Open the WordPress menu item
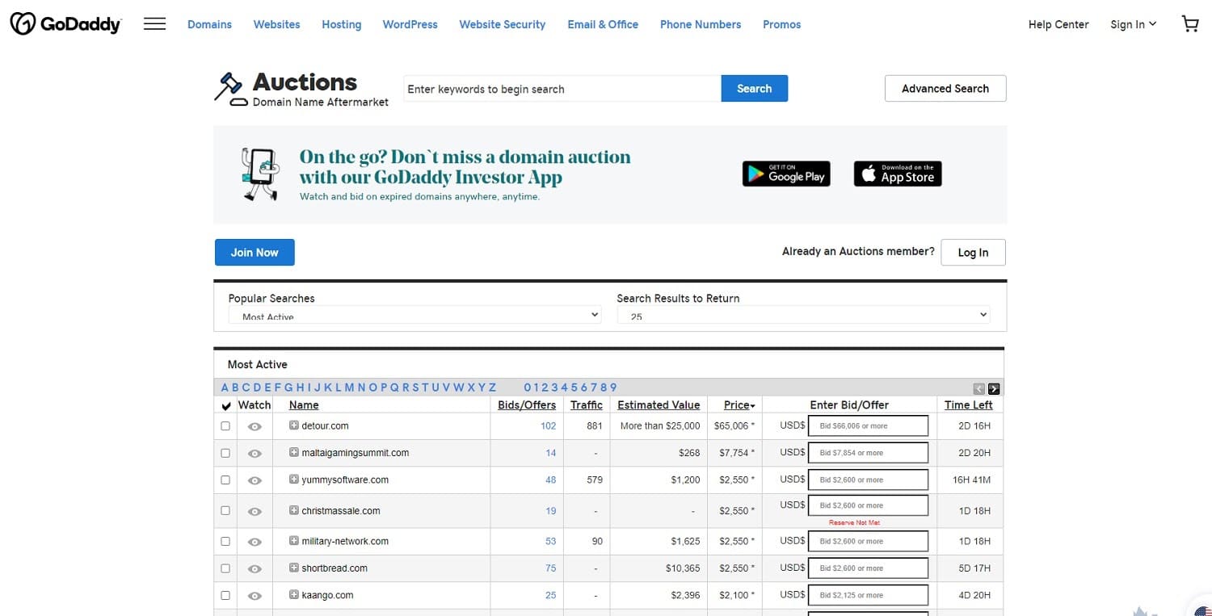This screenshot has width=1212, height=616. (410, 24)
